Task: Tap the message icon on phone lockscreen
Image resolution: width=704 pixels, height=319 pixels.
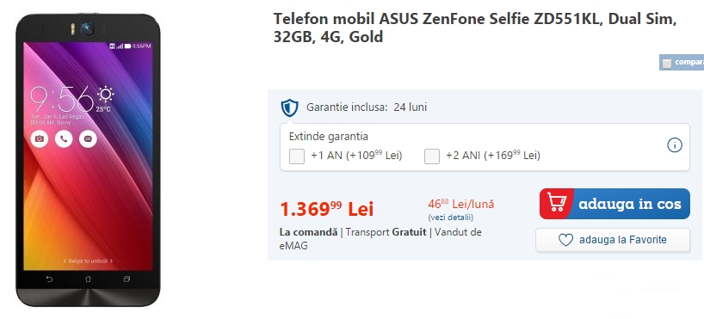Action: (x=88, y=139)
